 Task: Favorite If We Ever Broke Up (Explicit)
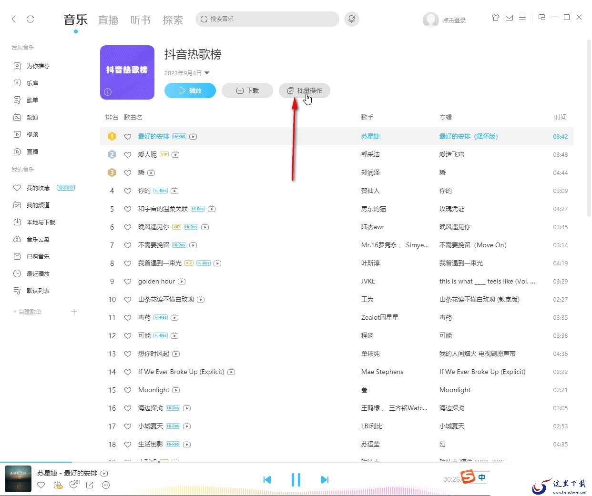tap(128, 372)
